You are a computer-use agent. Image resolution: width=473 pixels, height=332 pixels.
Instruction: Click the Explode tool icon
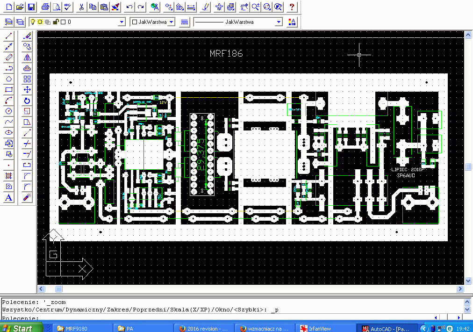pos(27,198)
